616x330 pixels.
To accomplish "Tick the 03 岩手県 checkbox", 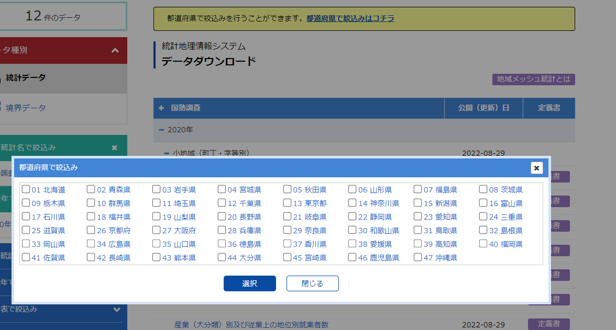I will point(156,189).
